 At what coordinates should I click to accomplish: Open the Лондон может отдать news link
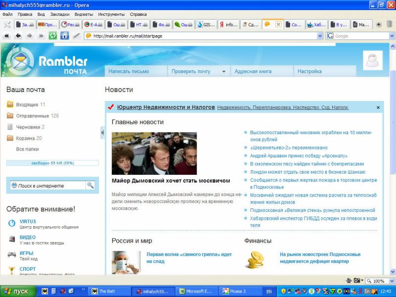click(x=307, y=172)
